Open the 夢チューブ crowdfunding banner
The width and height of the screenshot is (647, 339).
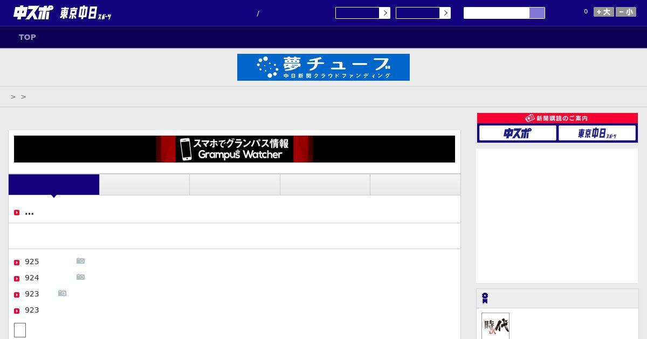click(x=323, y=67)
